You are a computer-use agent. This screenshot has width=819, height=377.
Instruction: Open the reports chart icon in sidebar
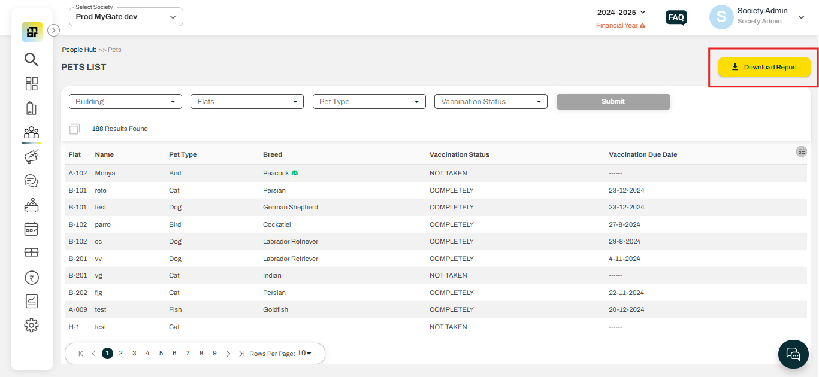(32, 301)
